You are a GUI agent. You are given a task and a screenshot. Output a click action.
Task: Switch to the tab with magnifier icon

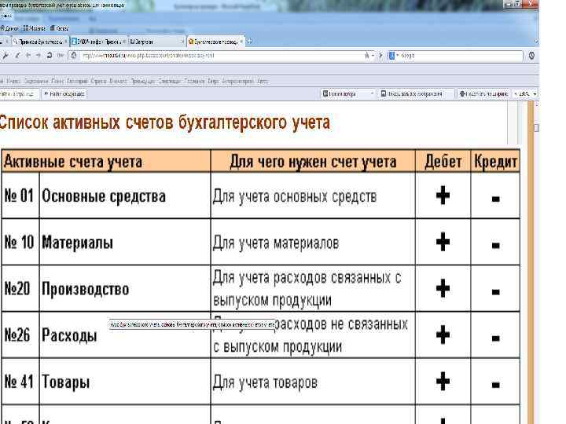[x=39, y=42]
